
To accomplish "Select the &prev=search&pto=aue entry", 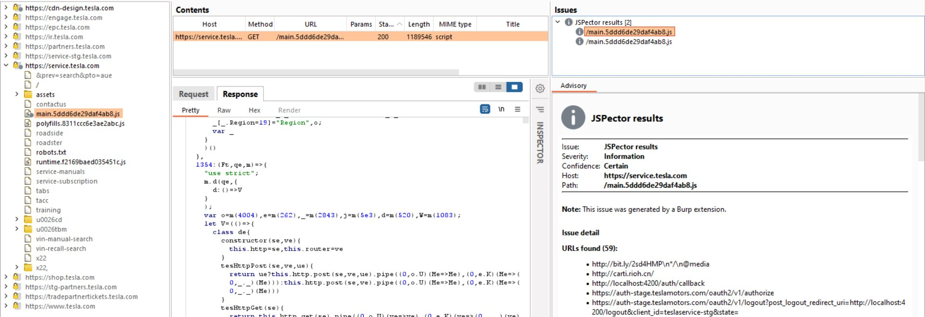I will [x=74, y=75].
